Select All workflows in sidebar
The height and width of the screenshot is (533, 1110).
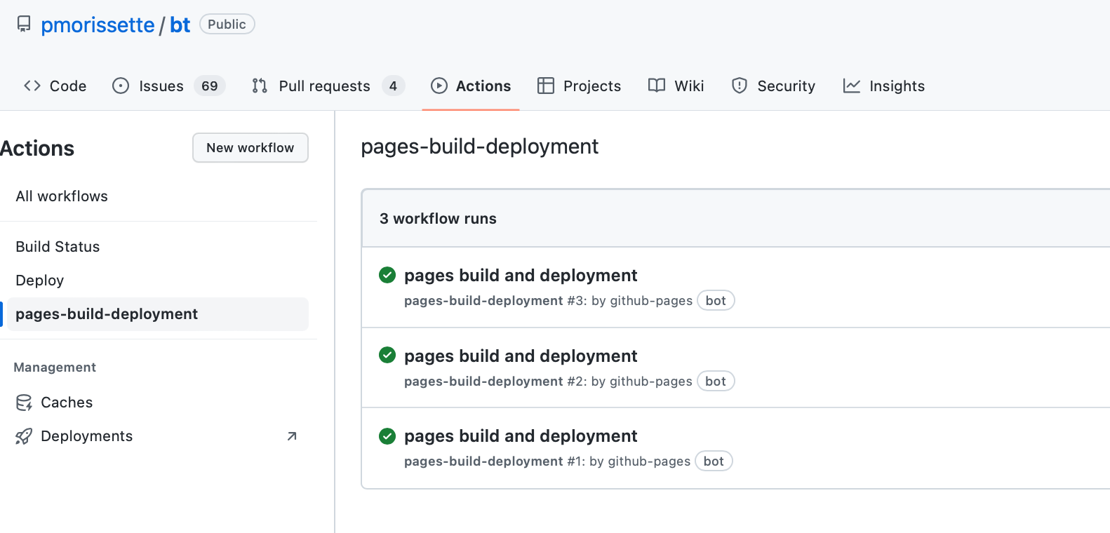click(x=62, y=196)
